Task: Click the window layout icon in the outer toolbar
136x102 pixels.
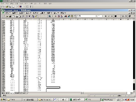Action: (28, 7)
